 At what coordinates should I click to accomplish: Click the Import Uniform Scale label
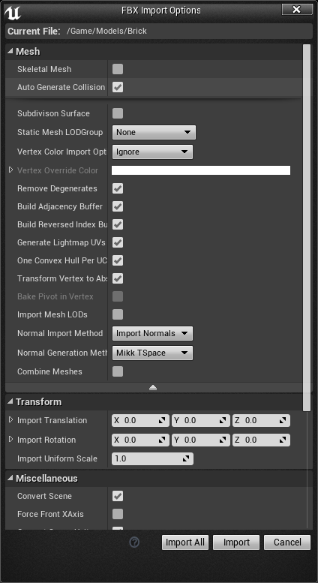[x=57, y=458]
